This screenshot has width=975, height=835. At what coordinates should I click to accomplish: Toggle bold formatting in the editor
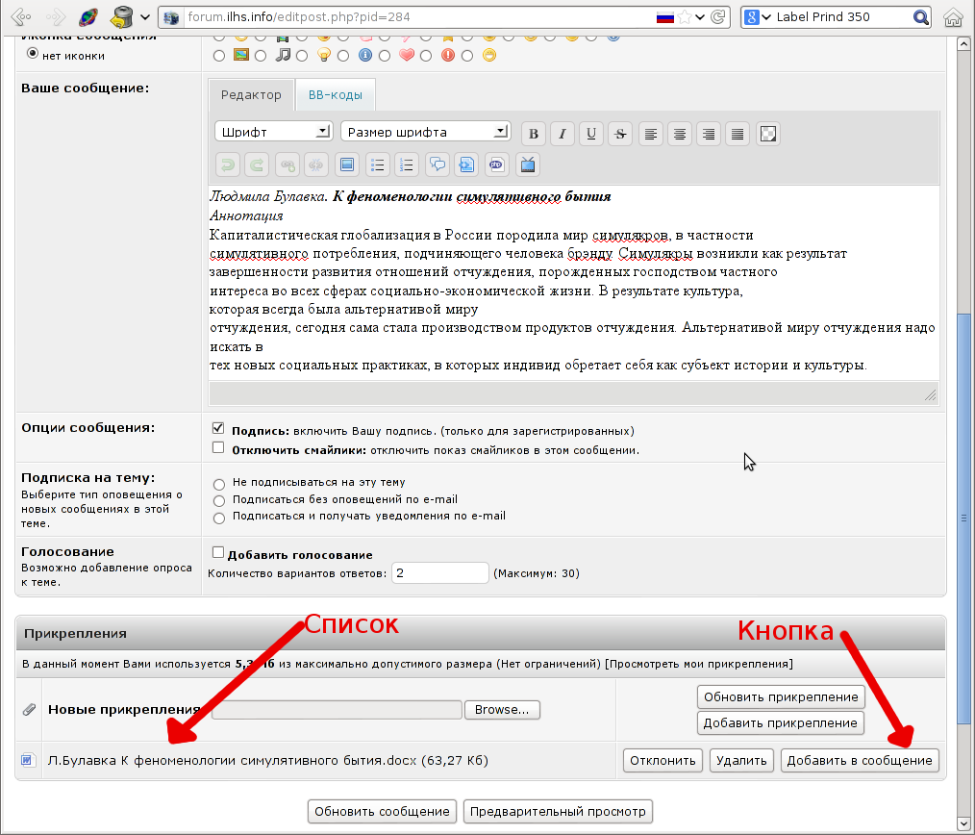tap(534, 134)
